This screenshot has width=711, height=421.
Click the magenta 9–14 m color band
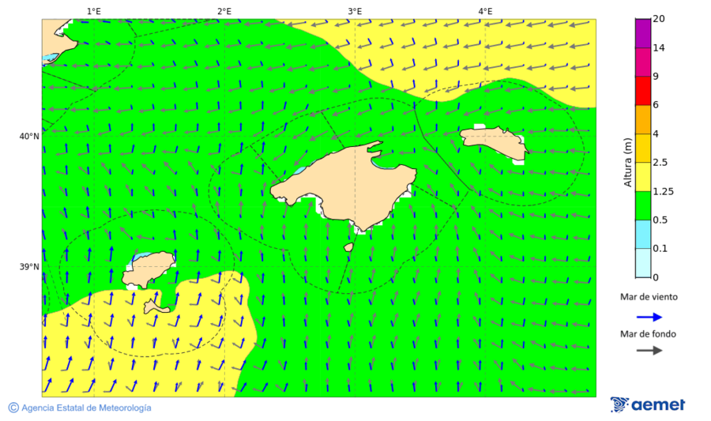643,62
